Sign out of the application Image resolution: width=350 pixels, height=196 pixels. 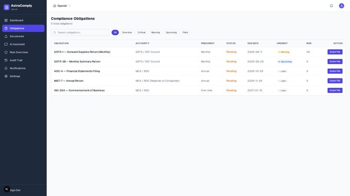click(15, 190)
